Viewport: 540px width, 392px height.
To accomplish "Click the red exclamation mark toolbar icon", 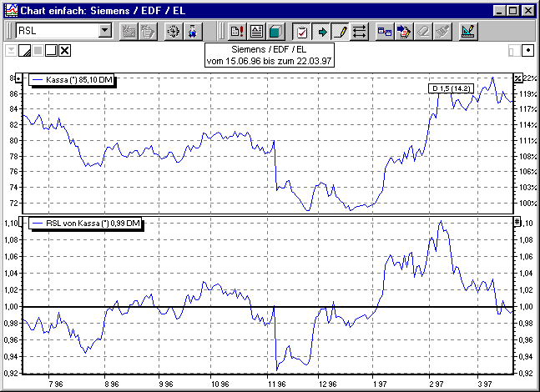I will (236, 32).
